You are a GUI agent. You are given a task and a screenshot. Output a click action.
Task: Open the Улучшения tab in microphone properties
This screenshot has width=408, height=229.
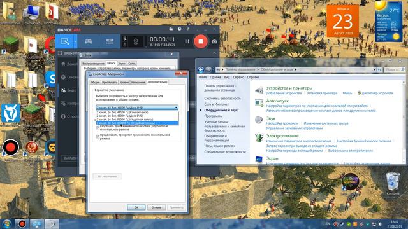(x=138, y=82)
